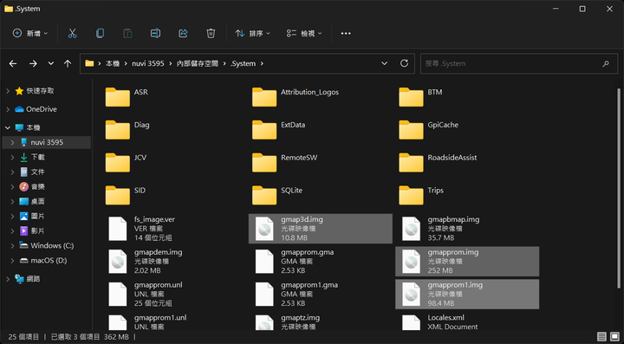Select file gmap3d.img
The width and height of the screenshot is (624, 344).
[x=321, y=229]
